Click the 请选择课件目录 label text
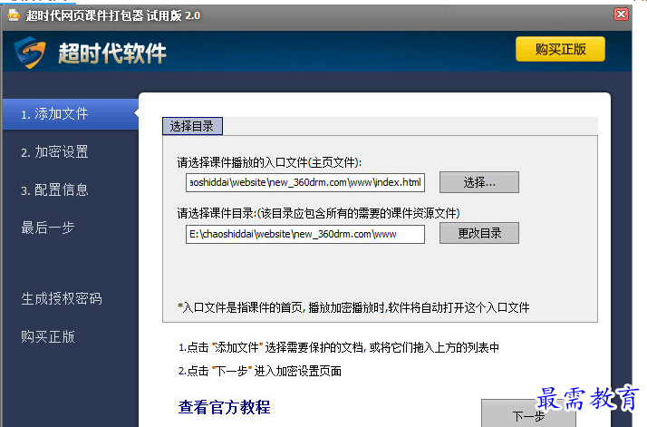Image resolution: width=647 pixels, height=427 pixels. click(318, 213)
